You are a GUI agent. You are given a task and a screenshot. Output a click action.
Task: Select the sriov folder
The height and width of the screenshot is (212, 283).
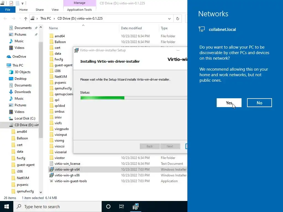coord(58,117)
